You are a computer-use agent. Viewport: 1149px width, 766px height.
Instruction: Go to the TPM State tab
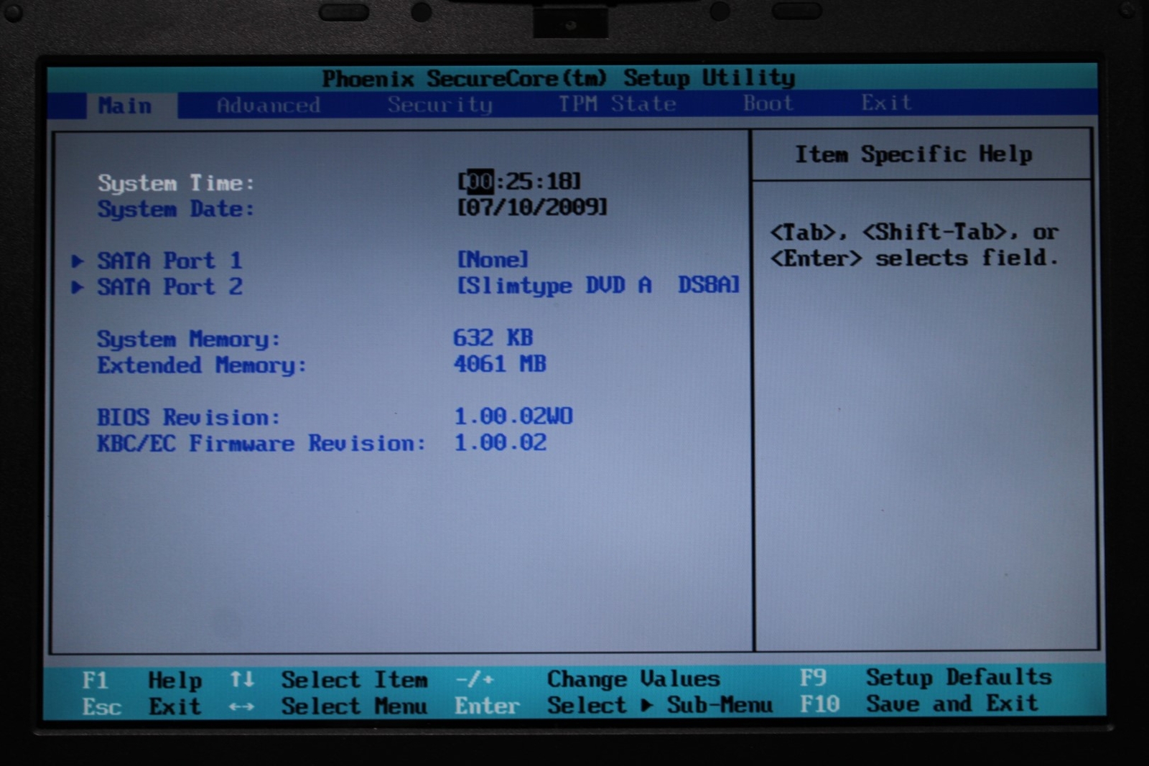tap(617, 103)
